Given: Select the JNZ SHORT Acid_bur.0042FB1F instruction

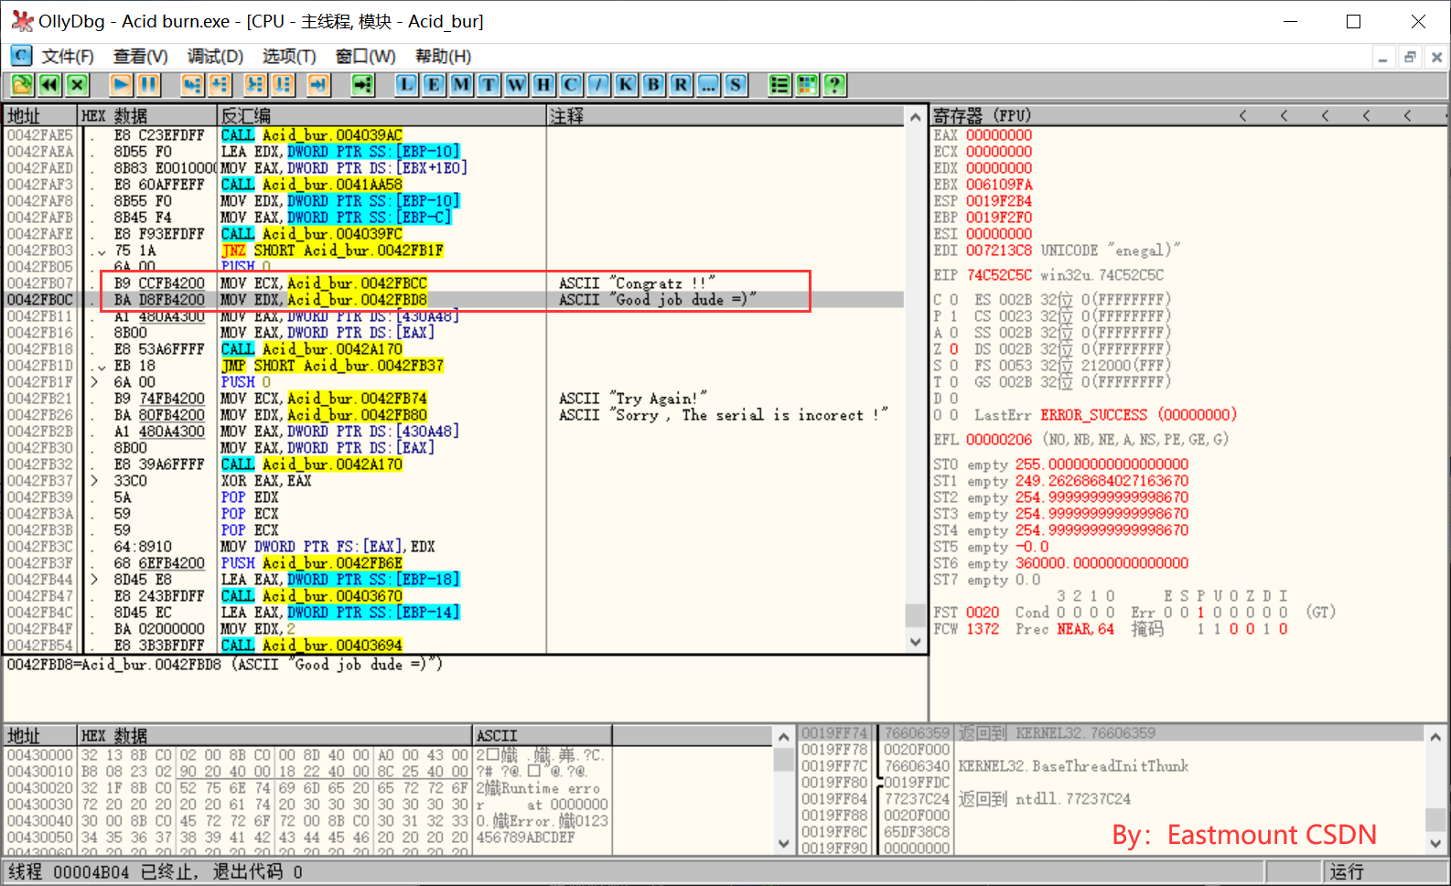Looking at the screenshot, I should (x=332, y=251).
